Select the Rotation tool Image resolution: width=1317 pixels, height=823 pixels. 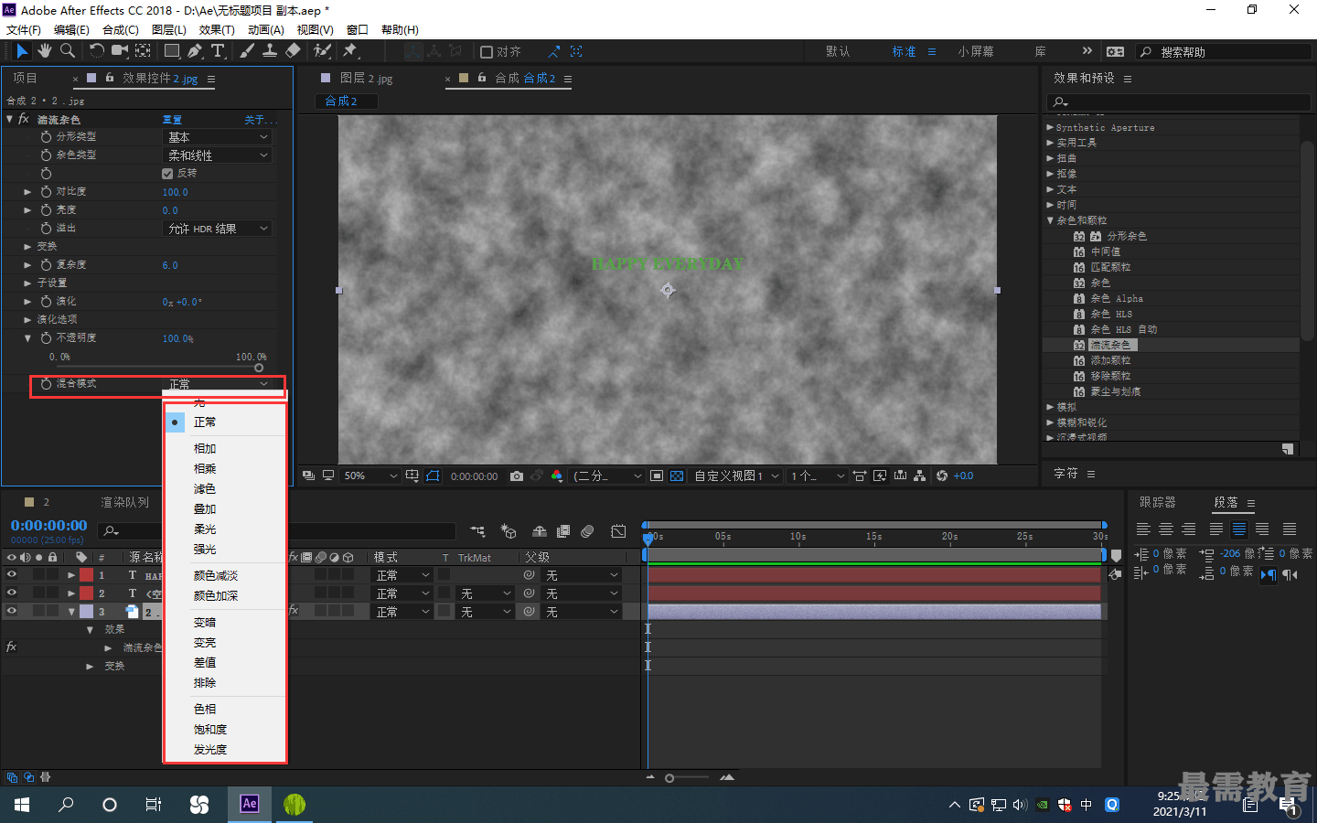pyautogui.click(x=96, y=51)
